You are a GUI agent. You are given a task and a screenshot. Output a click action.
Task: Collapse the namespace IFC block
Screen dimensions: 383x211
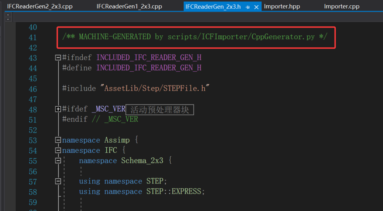pyautogui.click(x=58, y=150)
